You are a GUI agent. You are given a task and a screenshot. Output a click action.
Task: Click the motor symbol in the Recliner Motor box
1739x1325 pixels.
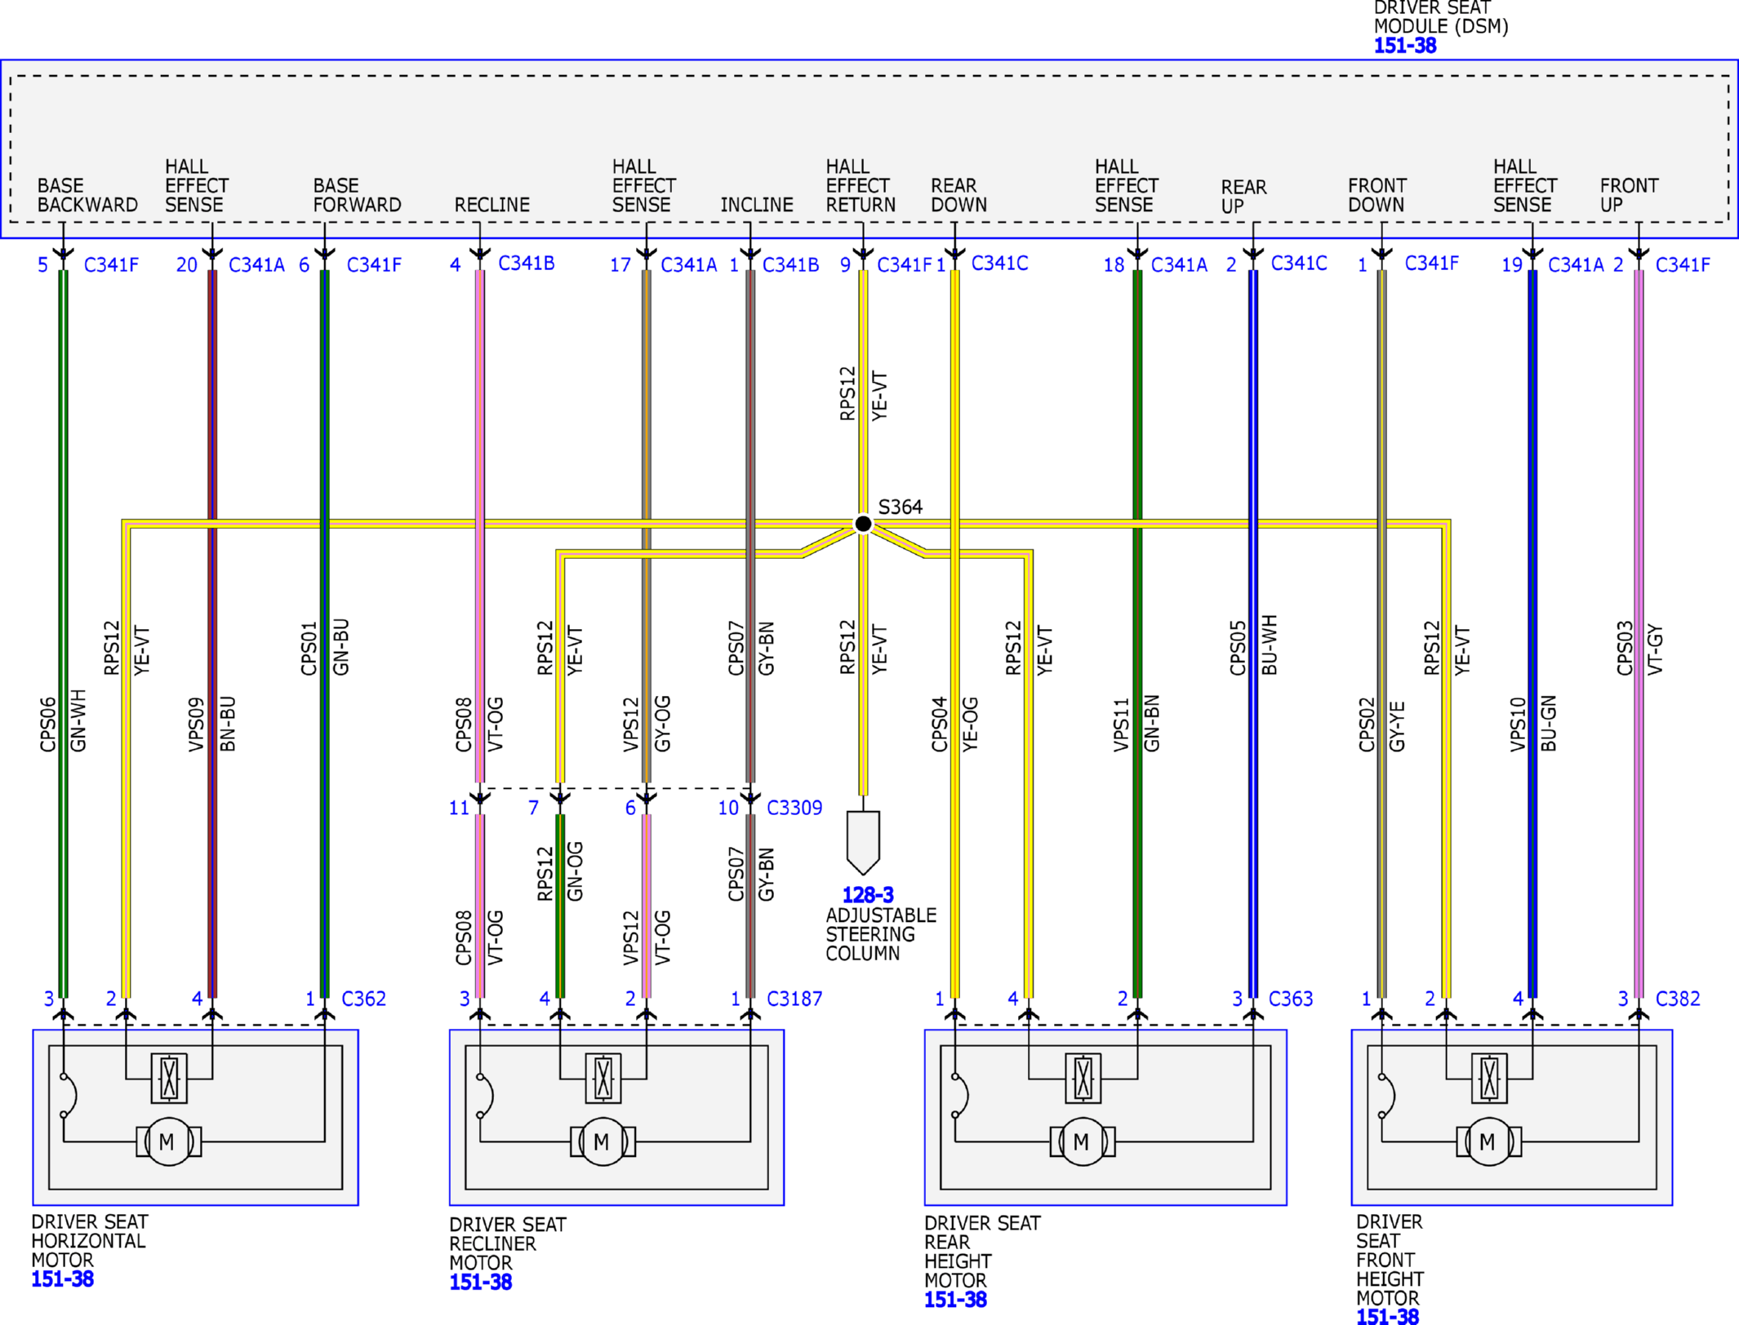point(603,1141)
